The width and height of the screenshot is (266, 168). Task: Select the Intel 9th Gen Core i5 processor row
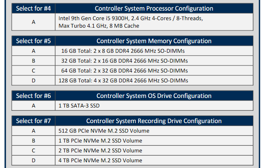[130, 22]
